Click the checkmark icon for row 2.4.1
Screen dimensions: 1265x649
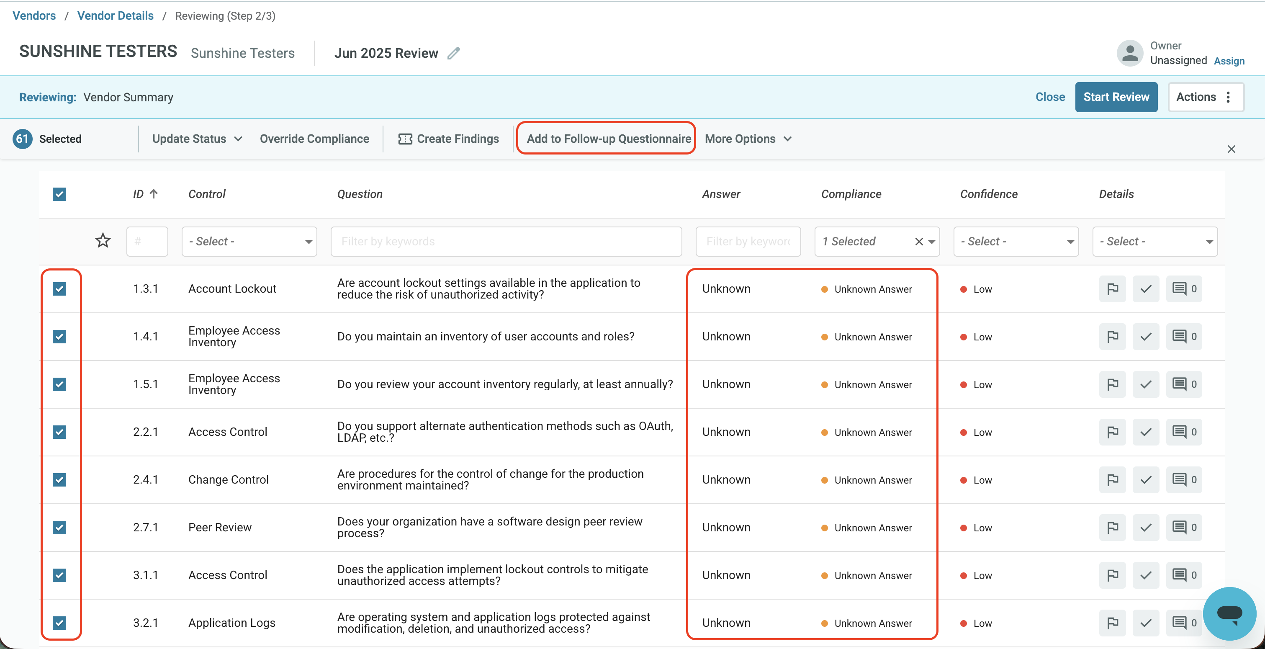point(1146,479)
